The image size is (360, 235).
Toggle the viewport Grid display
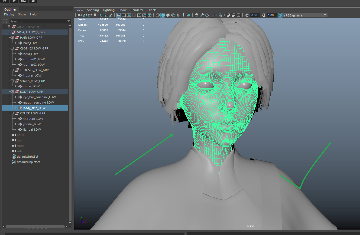[119, 15]
